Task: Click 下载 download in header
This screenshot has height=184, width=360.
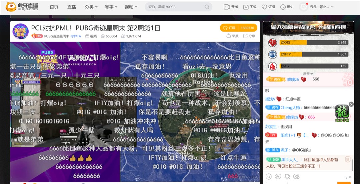Action: [250, 7]
